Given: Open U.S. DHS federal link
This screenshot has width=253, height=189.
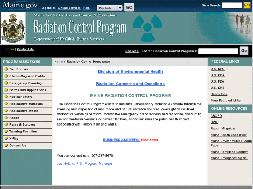Looking at the screenshot, I should 218,88.
